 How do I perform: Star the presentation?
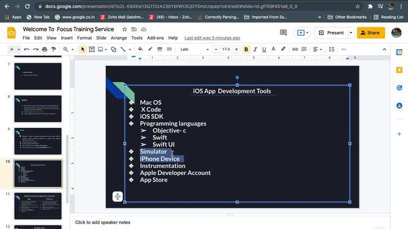125,29
